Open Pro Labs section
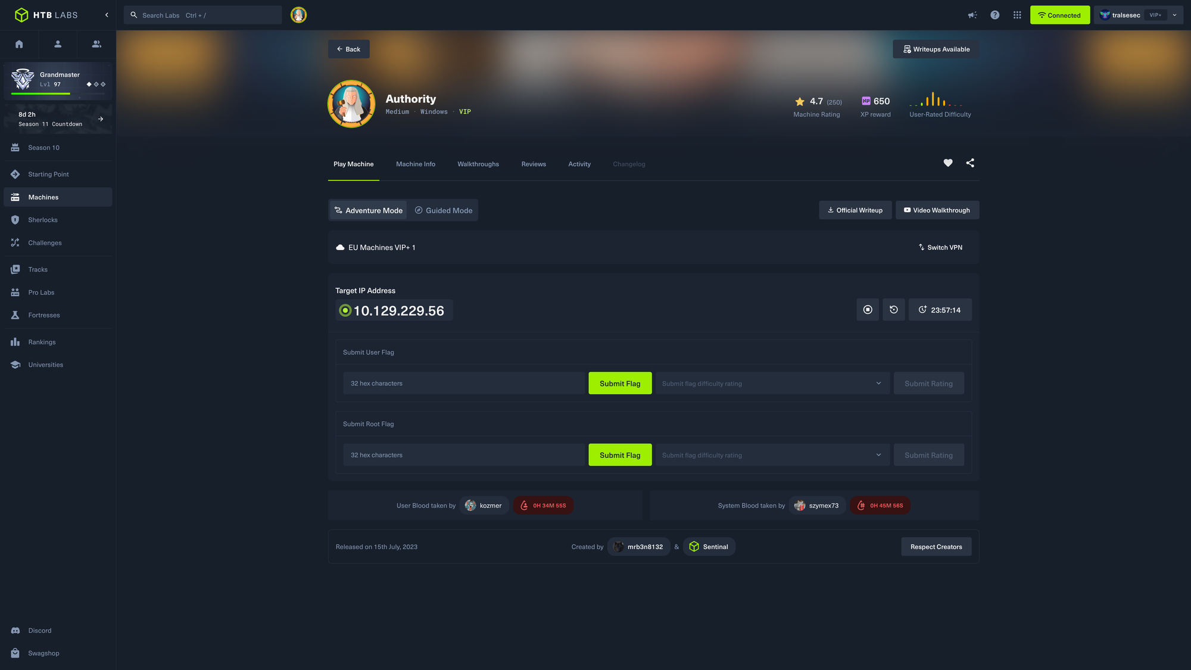This screenshot has height=670, width=1191. tap(58, 292)
